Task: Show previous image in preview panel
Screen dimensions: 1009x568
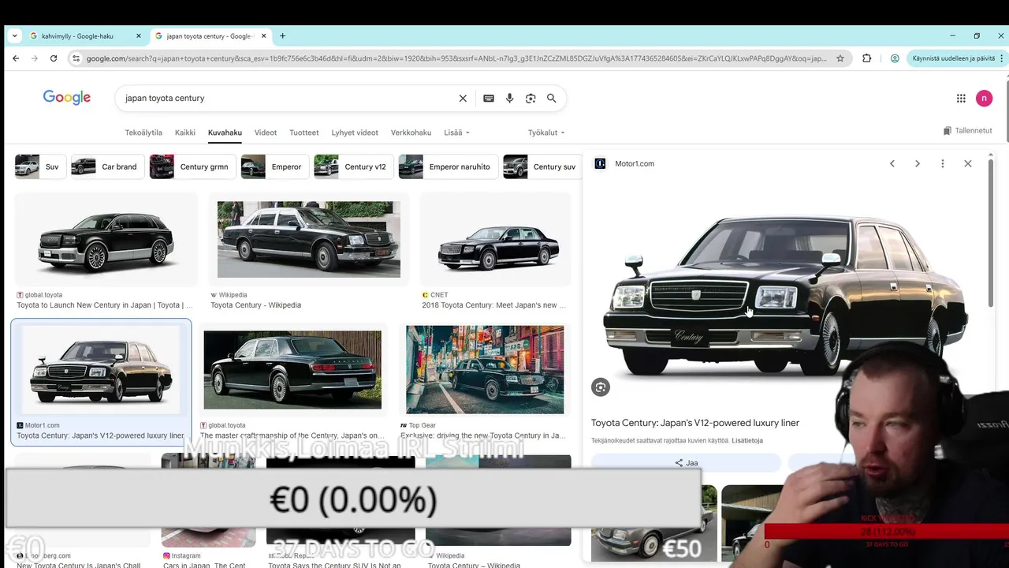Action: click(892, 164)
